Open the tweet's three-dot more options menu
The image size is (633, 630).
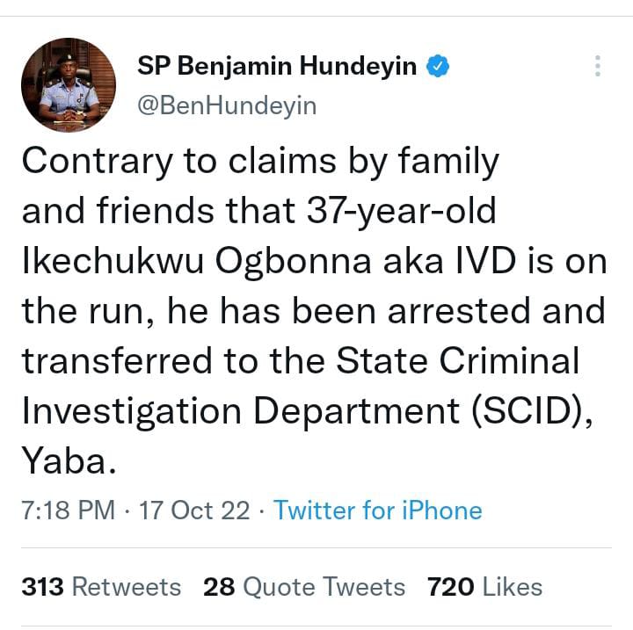point(598,67)
